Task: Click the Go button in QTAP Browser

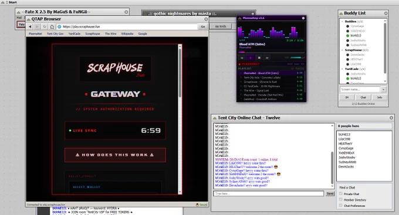Action: click(203, 26)
